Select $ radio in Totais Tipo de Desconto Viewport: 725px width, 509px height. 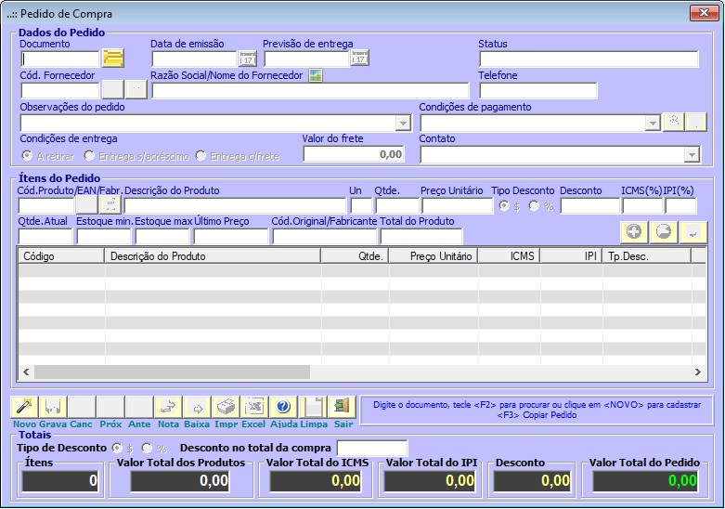(118, 448)
